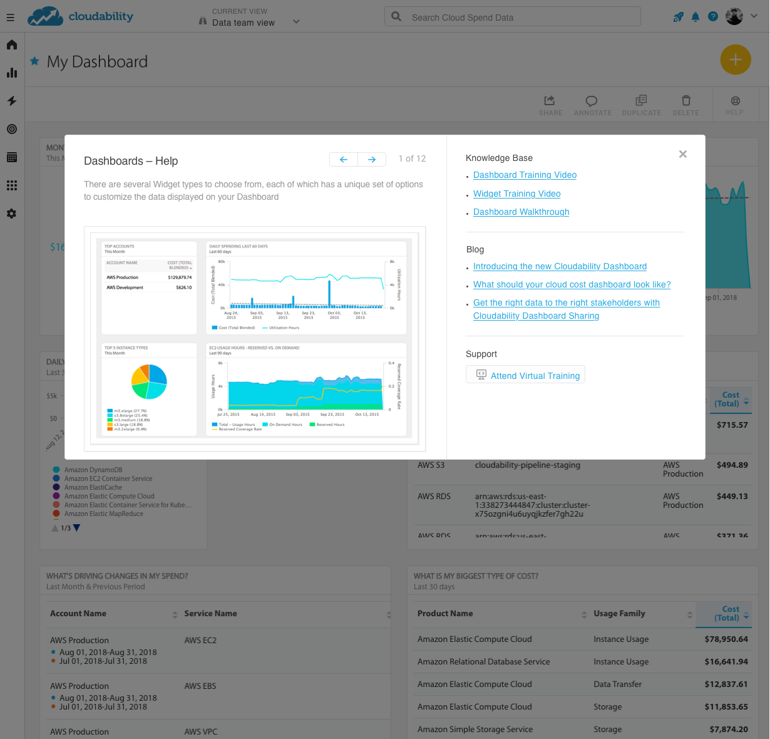Click the Cloudability logo
The image size is (770, 739).
click(x=80, y=16)
